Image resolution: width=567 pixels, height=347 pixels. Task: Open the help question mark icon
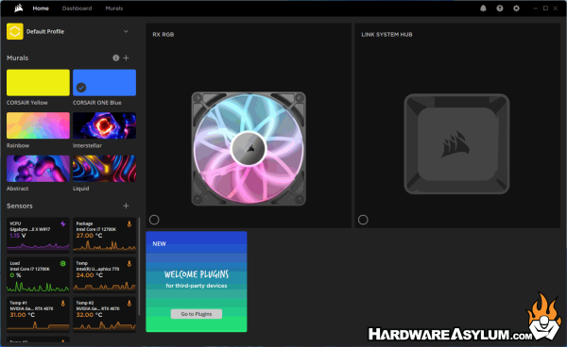[500, 8]
